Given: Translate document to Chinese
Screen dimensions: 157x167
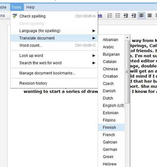Looking at the screenshot, I should click(111, 69).
